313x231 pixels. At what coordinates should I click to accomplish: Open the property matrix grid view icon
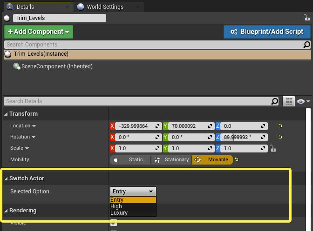click(289, 101)
